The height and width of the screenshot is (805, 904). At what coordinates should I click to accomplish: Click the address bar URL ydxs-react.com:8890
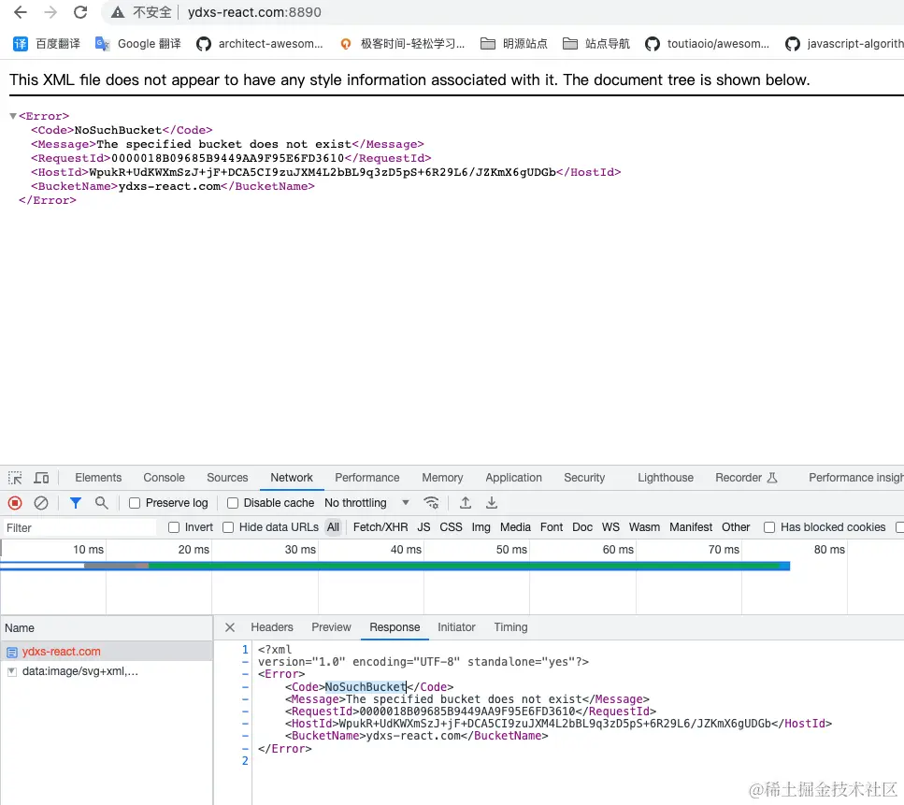(x=254, y=12)
